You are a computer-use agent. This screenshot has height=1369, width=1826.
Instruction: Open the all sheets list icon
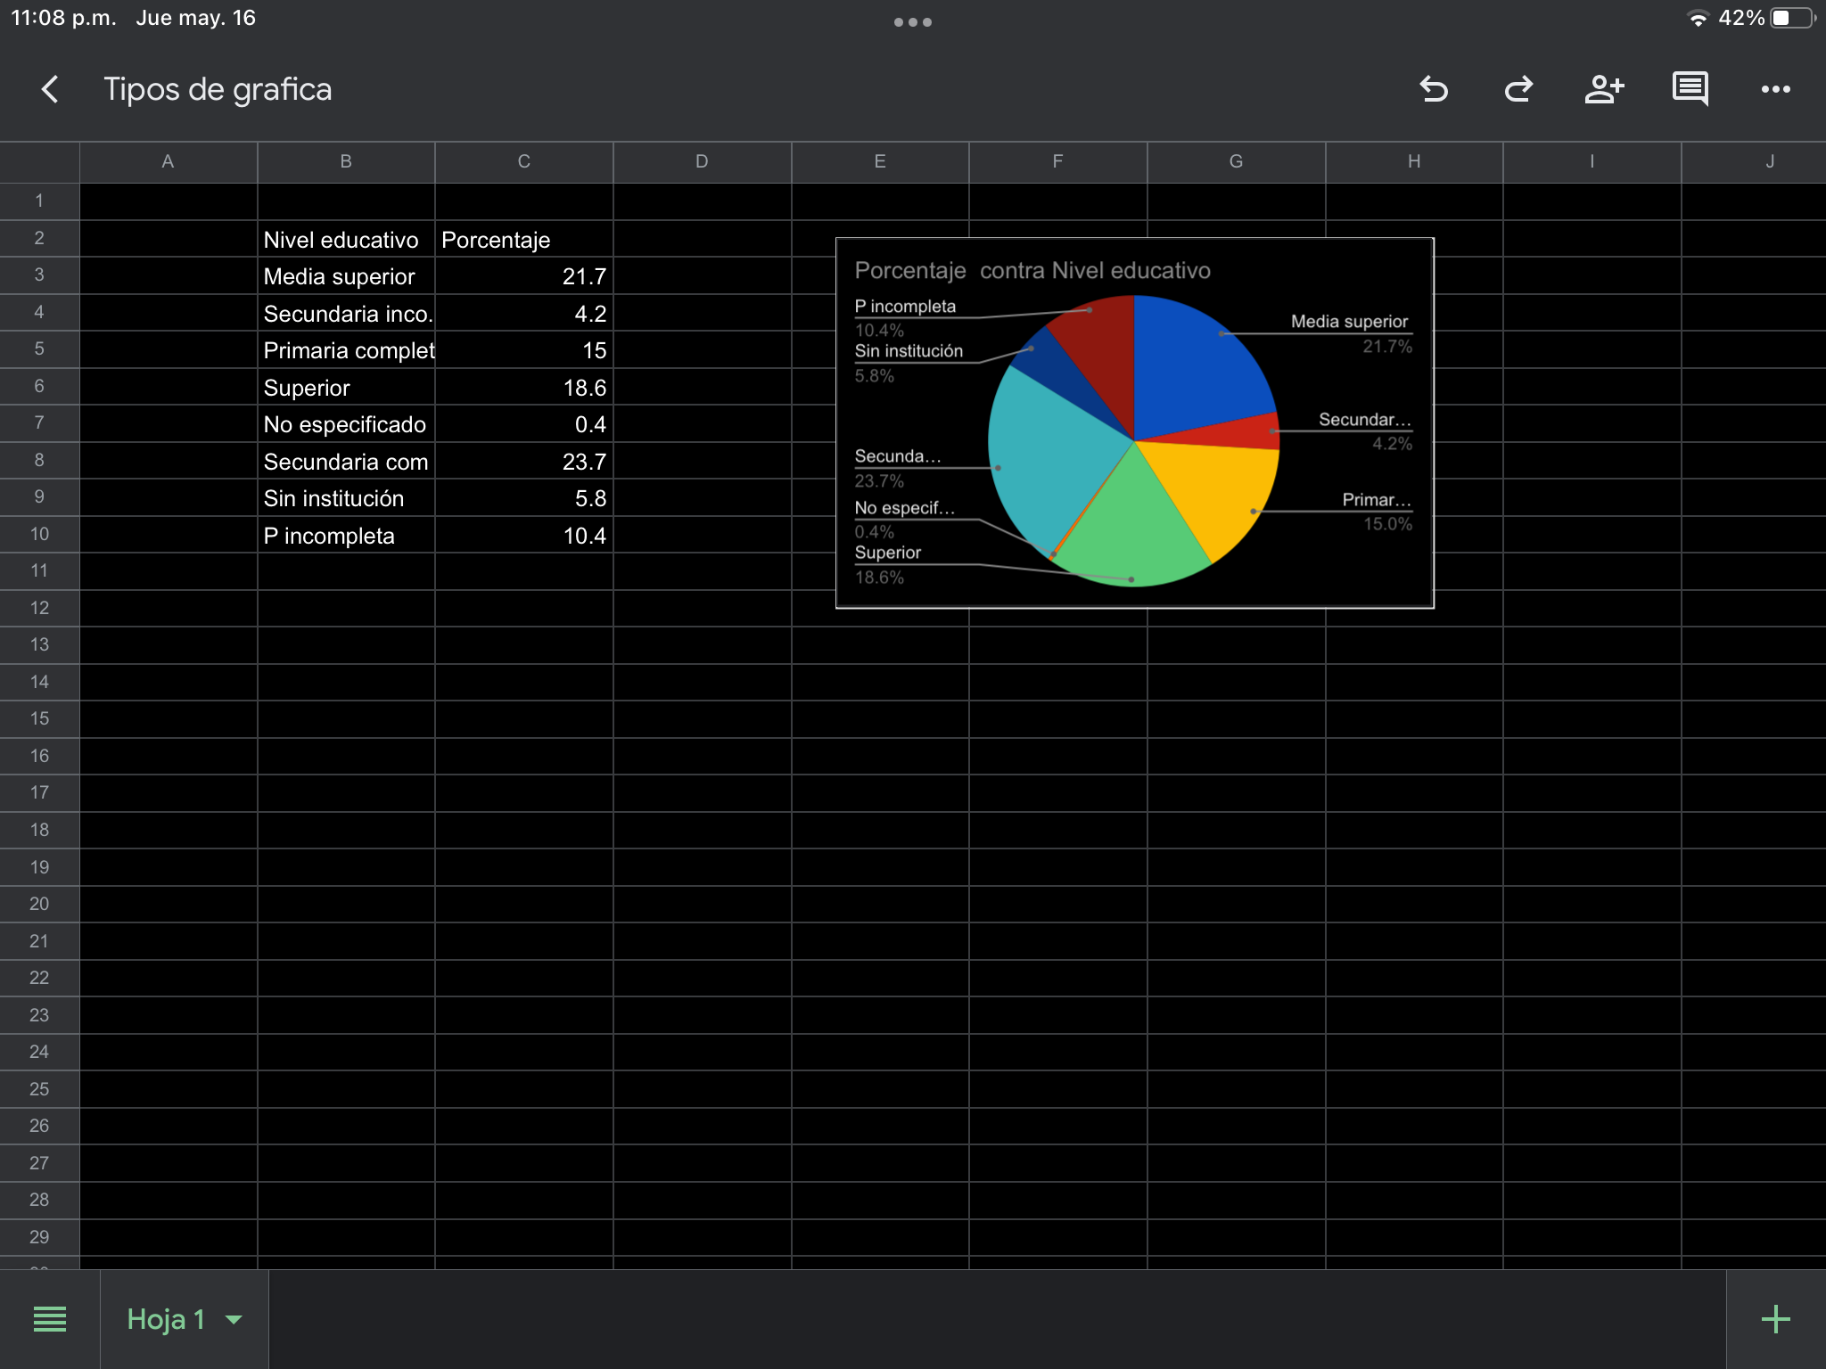50,1319
